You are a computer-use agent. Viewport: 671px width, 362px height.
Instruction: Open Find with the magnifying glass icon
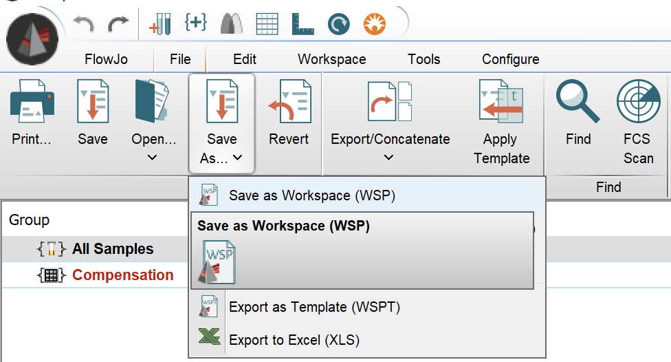(x=578, y=102)
